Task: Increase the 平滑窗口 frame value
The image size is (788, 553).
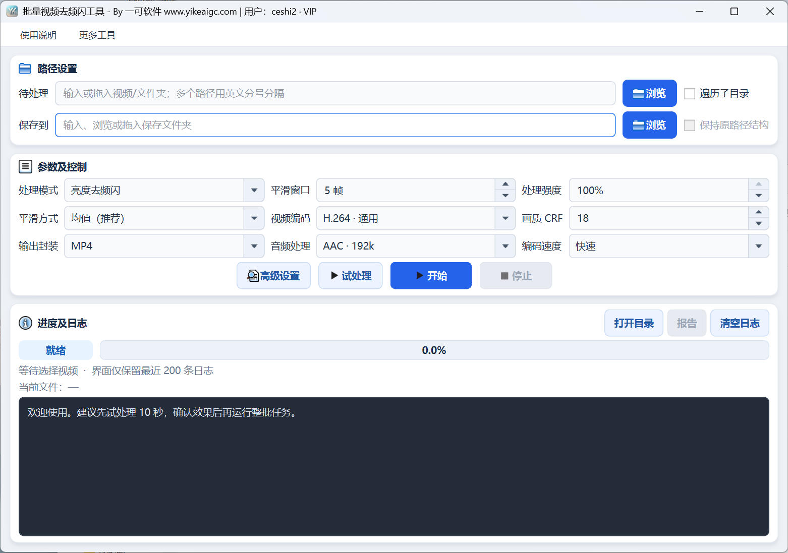Action: point(505,184)
